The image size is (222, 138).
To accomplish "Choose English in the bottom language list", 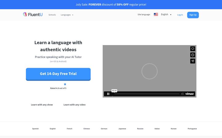I will (x=53, y=128).
